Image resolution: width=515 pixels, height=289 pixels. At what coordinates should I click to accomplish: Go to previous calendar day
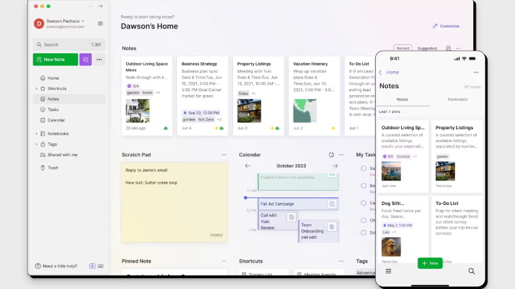point(248,166)
